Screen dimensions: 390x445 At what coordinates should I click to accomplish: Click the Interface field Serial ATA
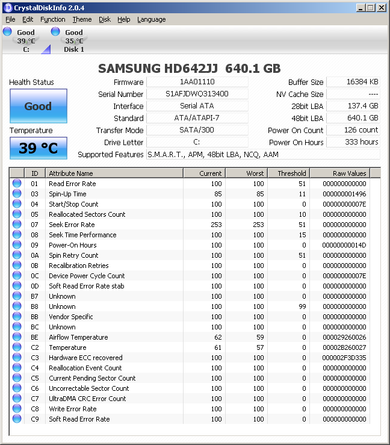197,106
